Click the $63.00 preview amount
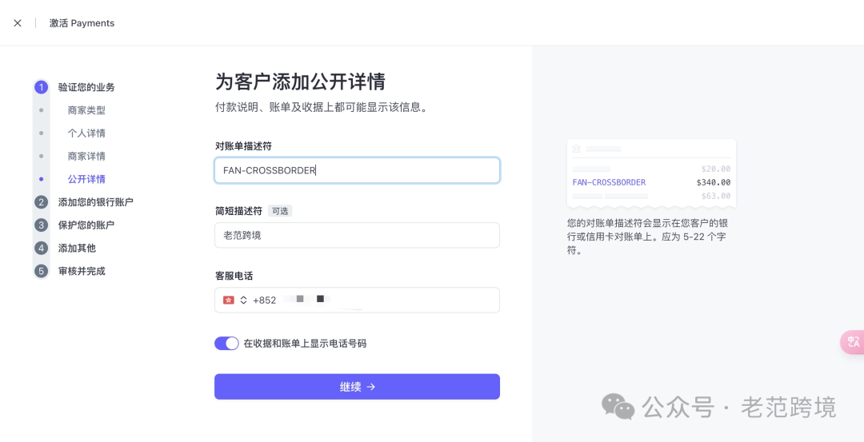 click(x=716, y=196)
